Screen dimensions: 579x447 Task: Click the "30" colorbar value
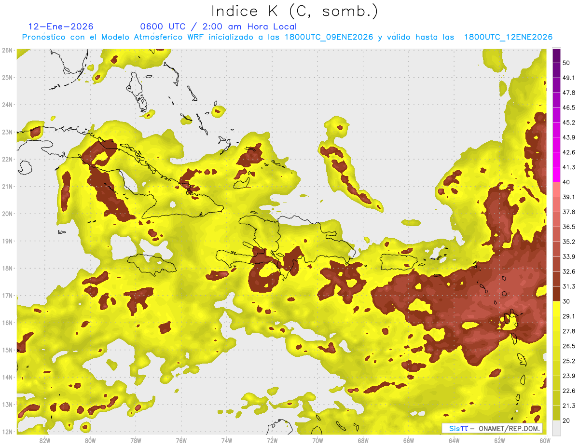(x=566, y=301)
